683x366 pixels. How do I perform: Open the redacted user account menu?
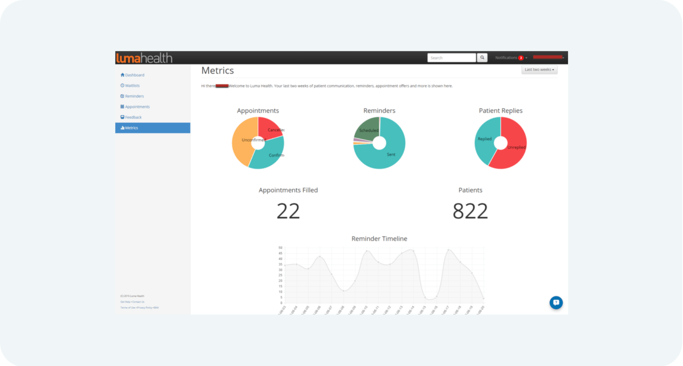click(548, 57)
